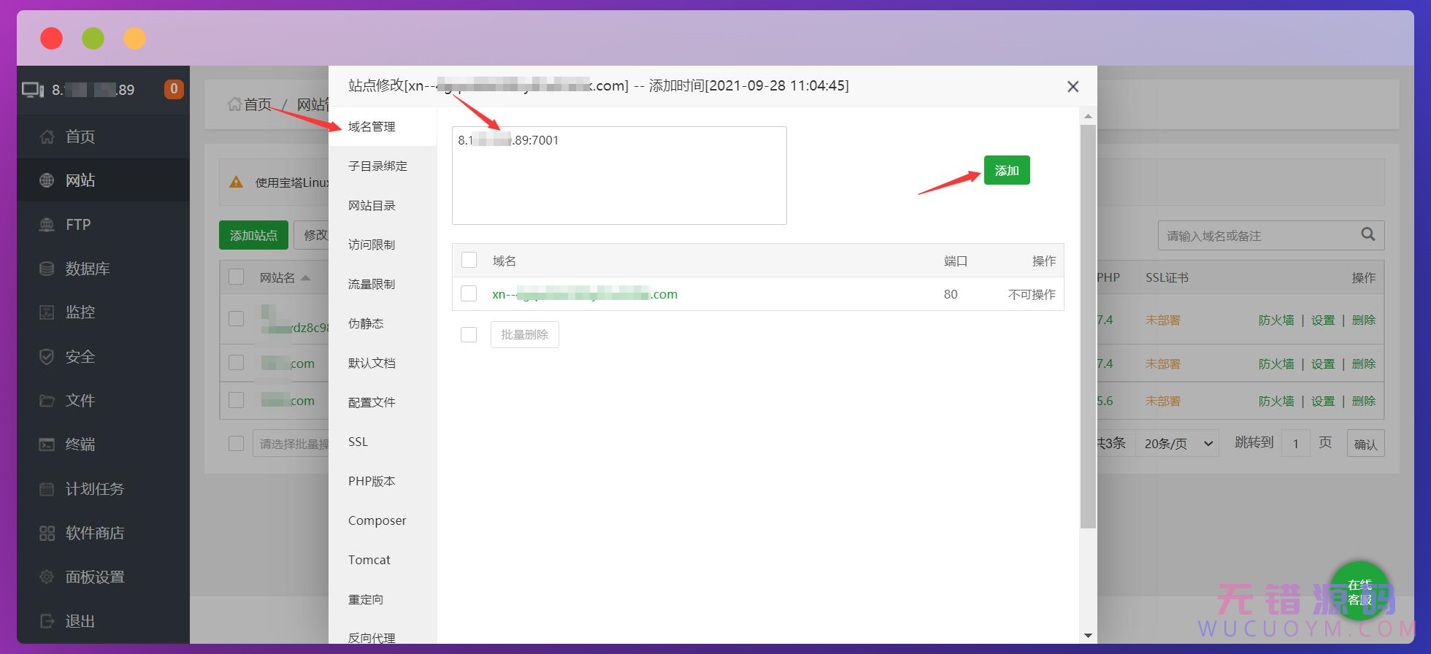The height and width of the screenshot is (654, 1431).
Task: Open the database icon in the sidebar
Action: click(47, 269)
